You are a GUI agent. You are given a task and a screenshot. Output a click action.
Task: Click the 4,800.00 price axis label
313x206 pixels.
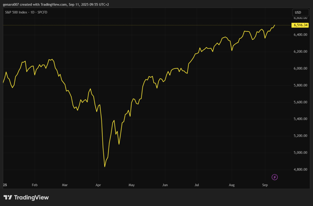pyautogui.click(x=300, y=169)
